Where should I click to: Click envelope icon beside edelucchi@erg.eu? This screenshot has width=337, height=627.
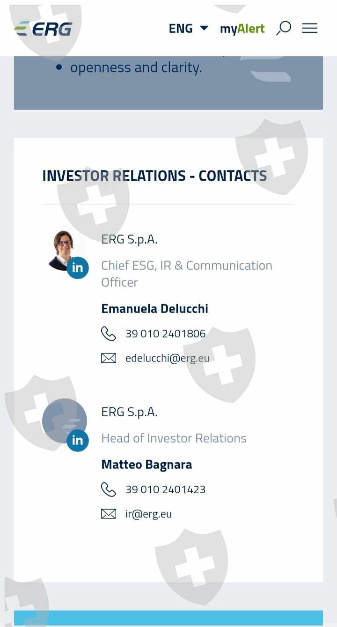click(x=109, y=358)
